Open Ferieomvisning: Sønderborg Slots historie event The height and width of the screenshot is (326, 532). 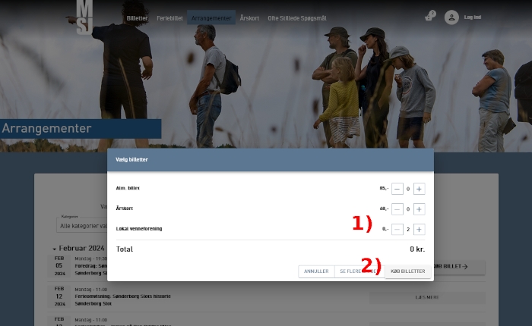[x=122, y=296]
